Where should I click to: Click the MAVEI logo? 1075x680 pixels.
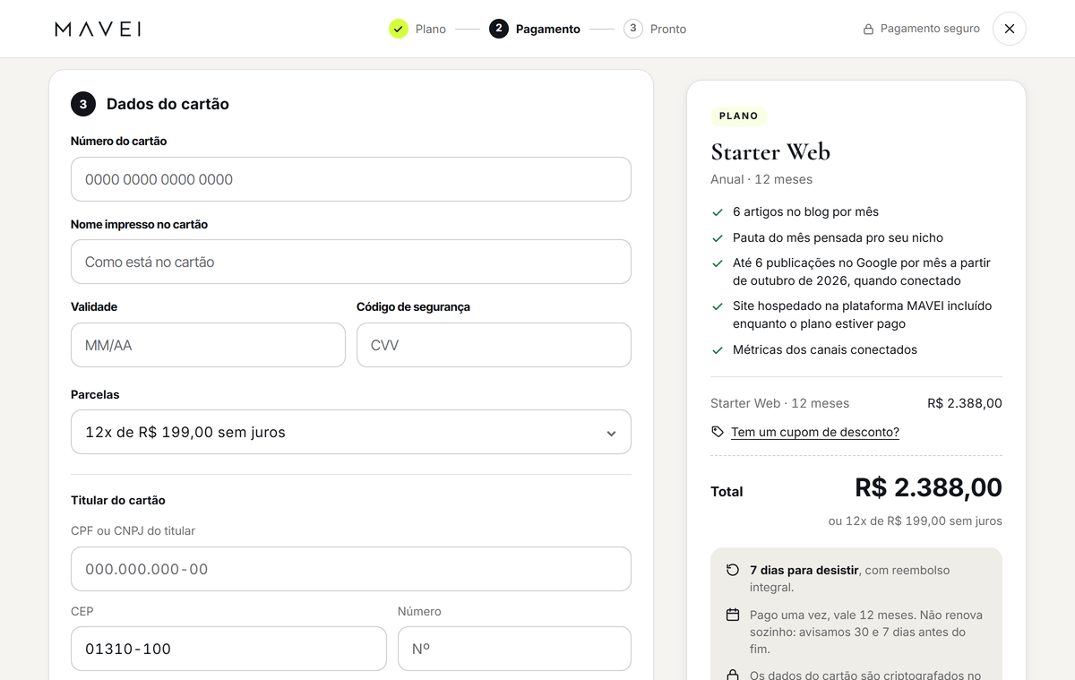coord(98,29)
